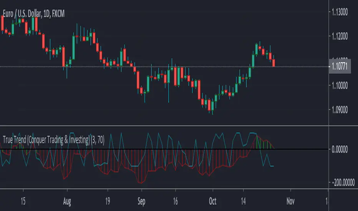This screenshot has height=211, width=358.
Task: Click the 19 date label on time axis
Action: 108,201
